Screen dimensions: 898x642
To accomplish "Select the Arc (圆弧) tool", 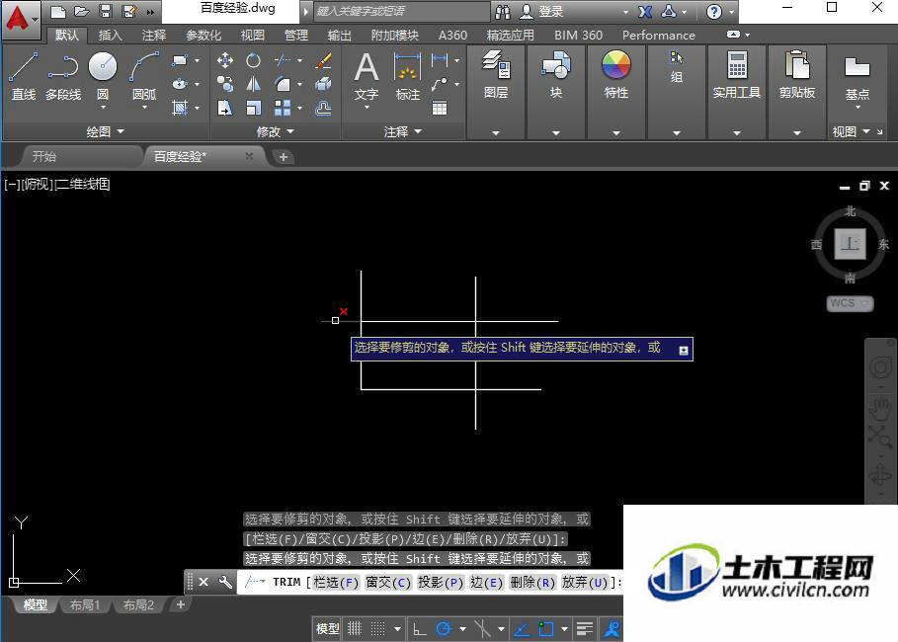I will pyautogui.click(x=144, y=76).
